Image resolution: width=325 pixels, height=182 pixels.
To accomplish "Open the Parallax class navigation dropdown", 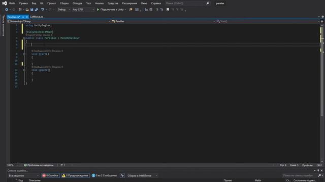I will click(164, 21).
